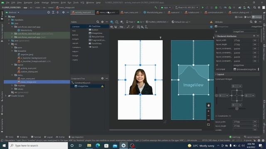This screenshot has width=266, height=149.
Task: Run the app with the green play button
Action: [x=202, y=7]
